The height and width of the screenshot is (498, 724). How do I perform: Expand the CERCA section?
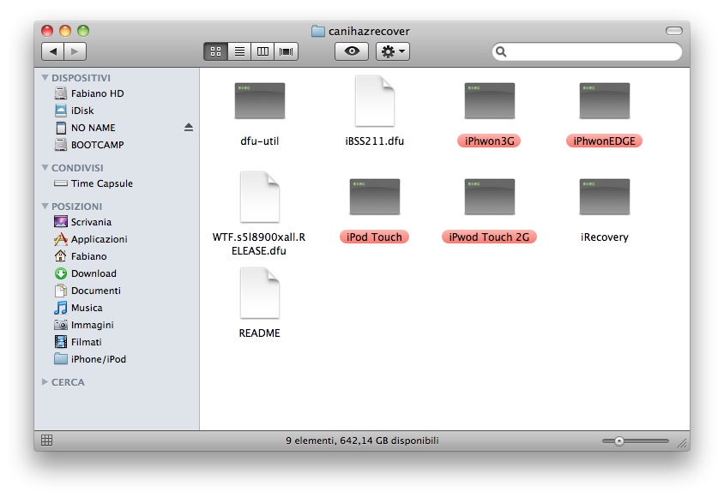point(45,381)
